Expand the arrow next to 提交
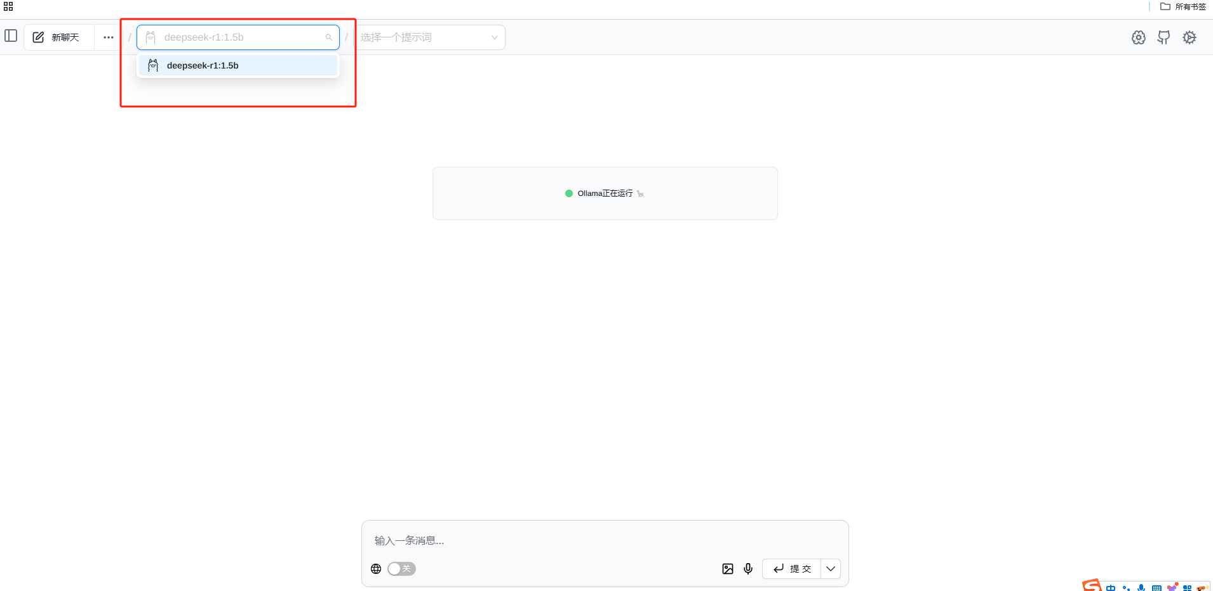 click(x=831, y=569)
